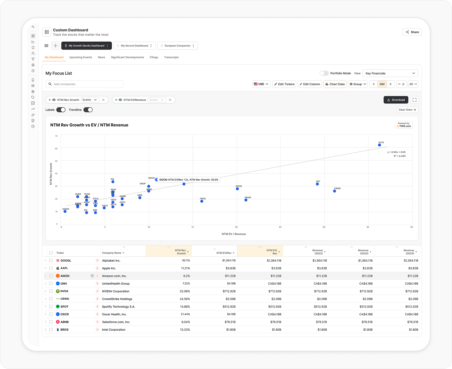Switch to Transcripts tab

tap(171, 57)
